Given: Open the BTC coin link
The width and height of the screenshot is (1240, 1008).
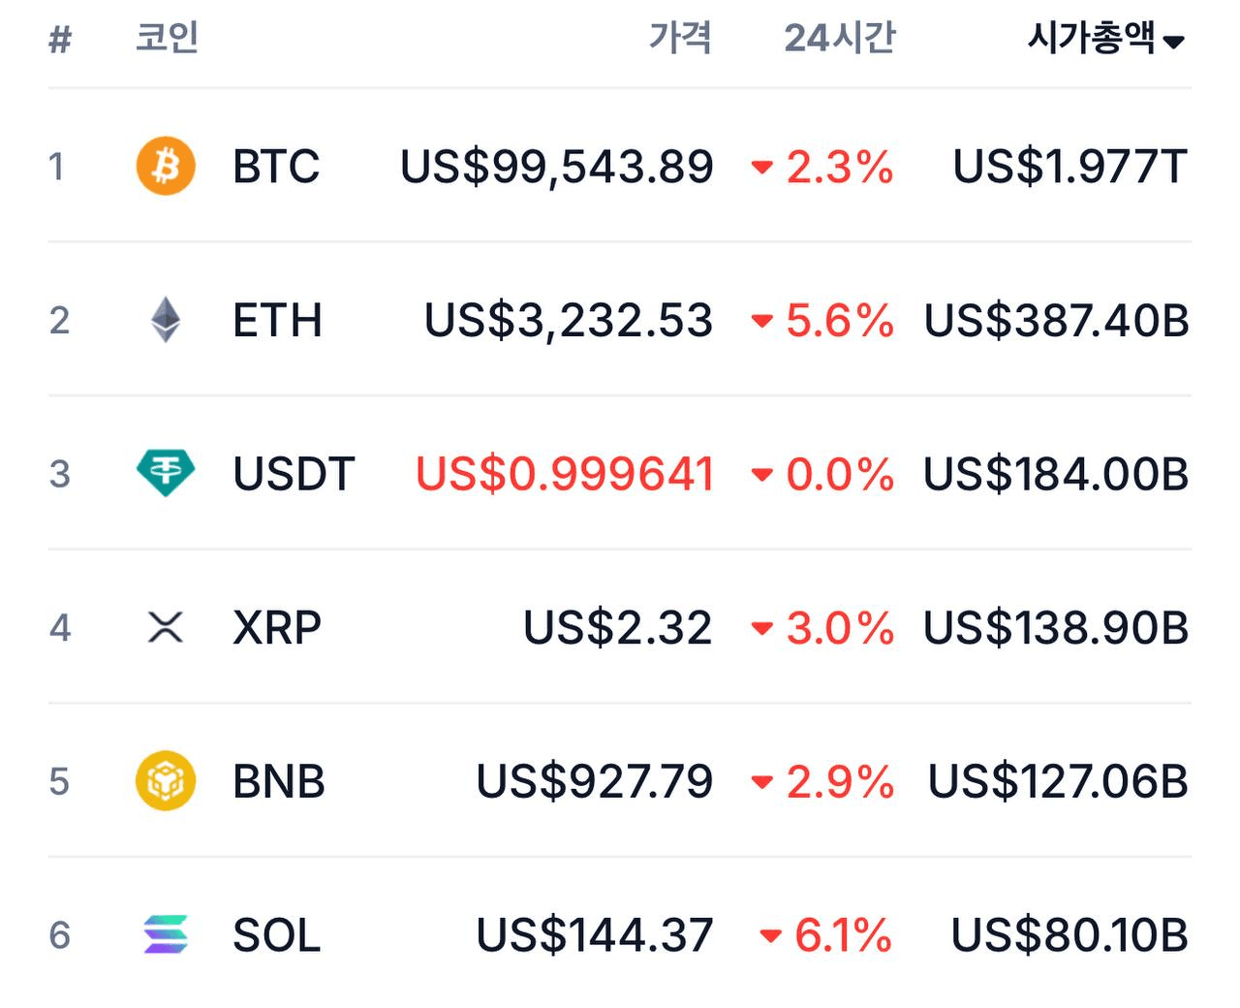Looking at the screenshot, I should point(276,167).
